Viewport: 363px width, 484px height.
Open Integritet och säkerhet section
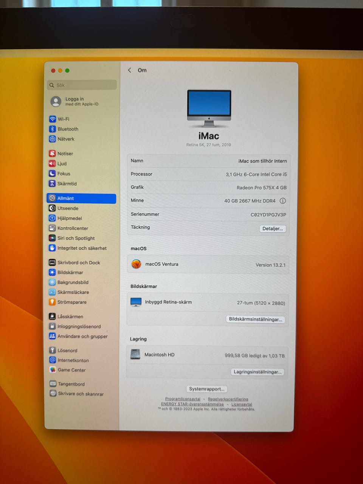(82, 248)
